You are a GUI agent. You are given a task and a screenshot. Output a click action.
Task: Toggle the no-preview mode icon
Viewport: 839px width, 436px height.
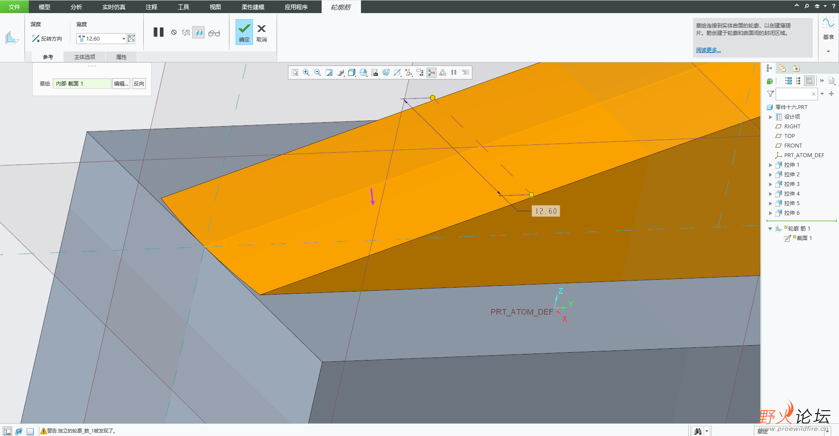[x=174, y=32]
